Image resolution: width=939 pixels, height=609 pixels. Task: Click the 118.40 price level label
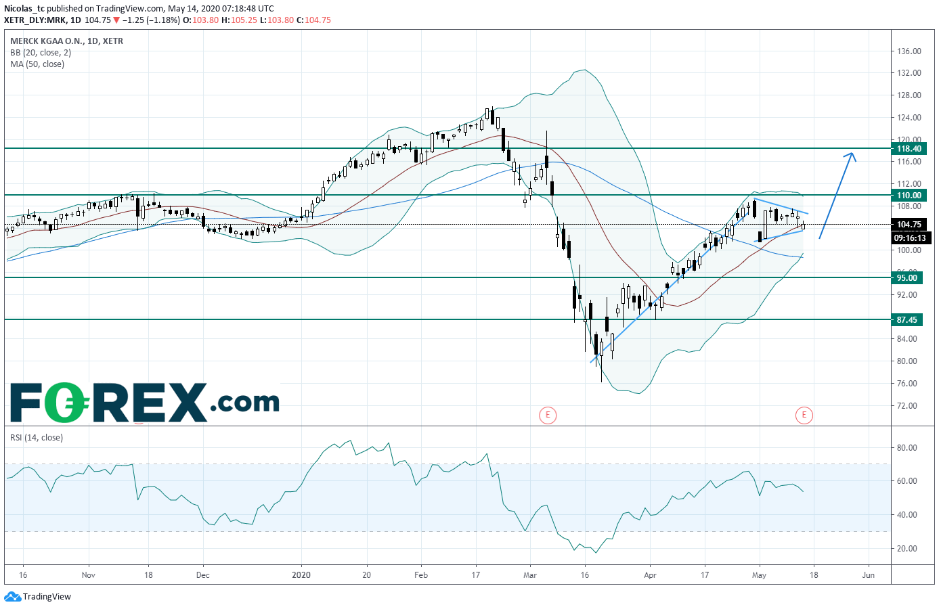point(909,148)
